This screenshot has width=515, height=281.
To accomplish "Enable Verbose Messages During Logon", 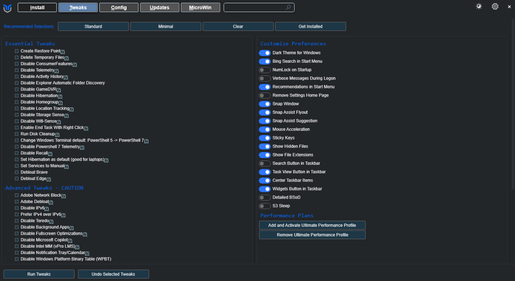I will (265, 78).
